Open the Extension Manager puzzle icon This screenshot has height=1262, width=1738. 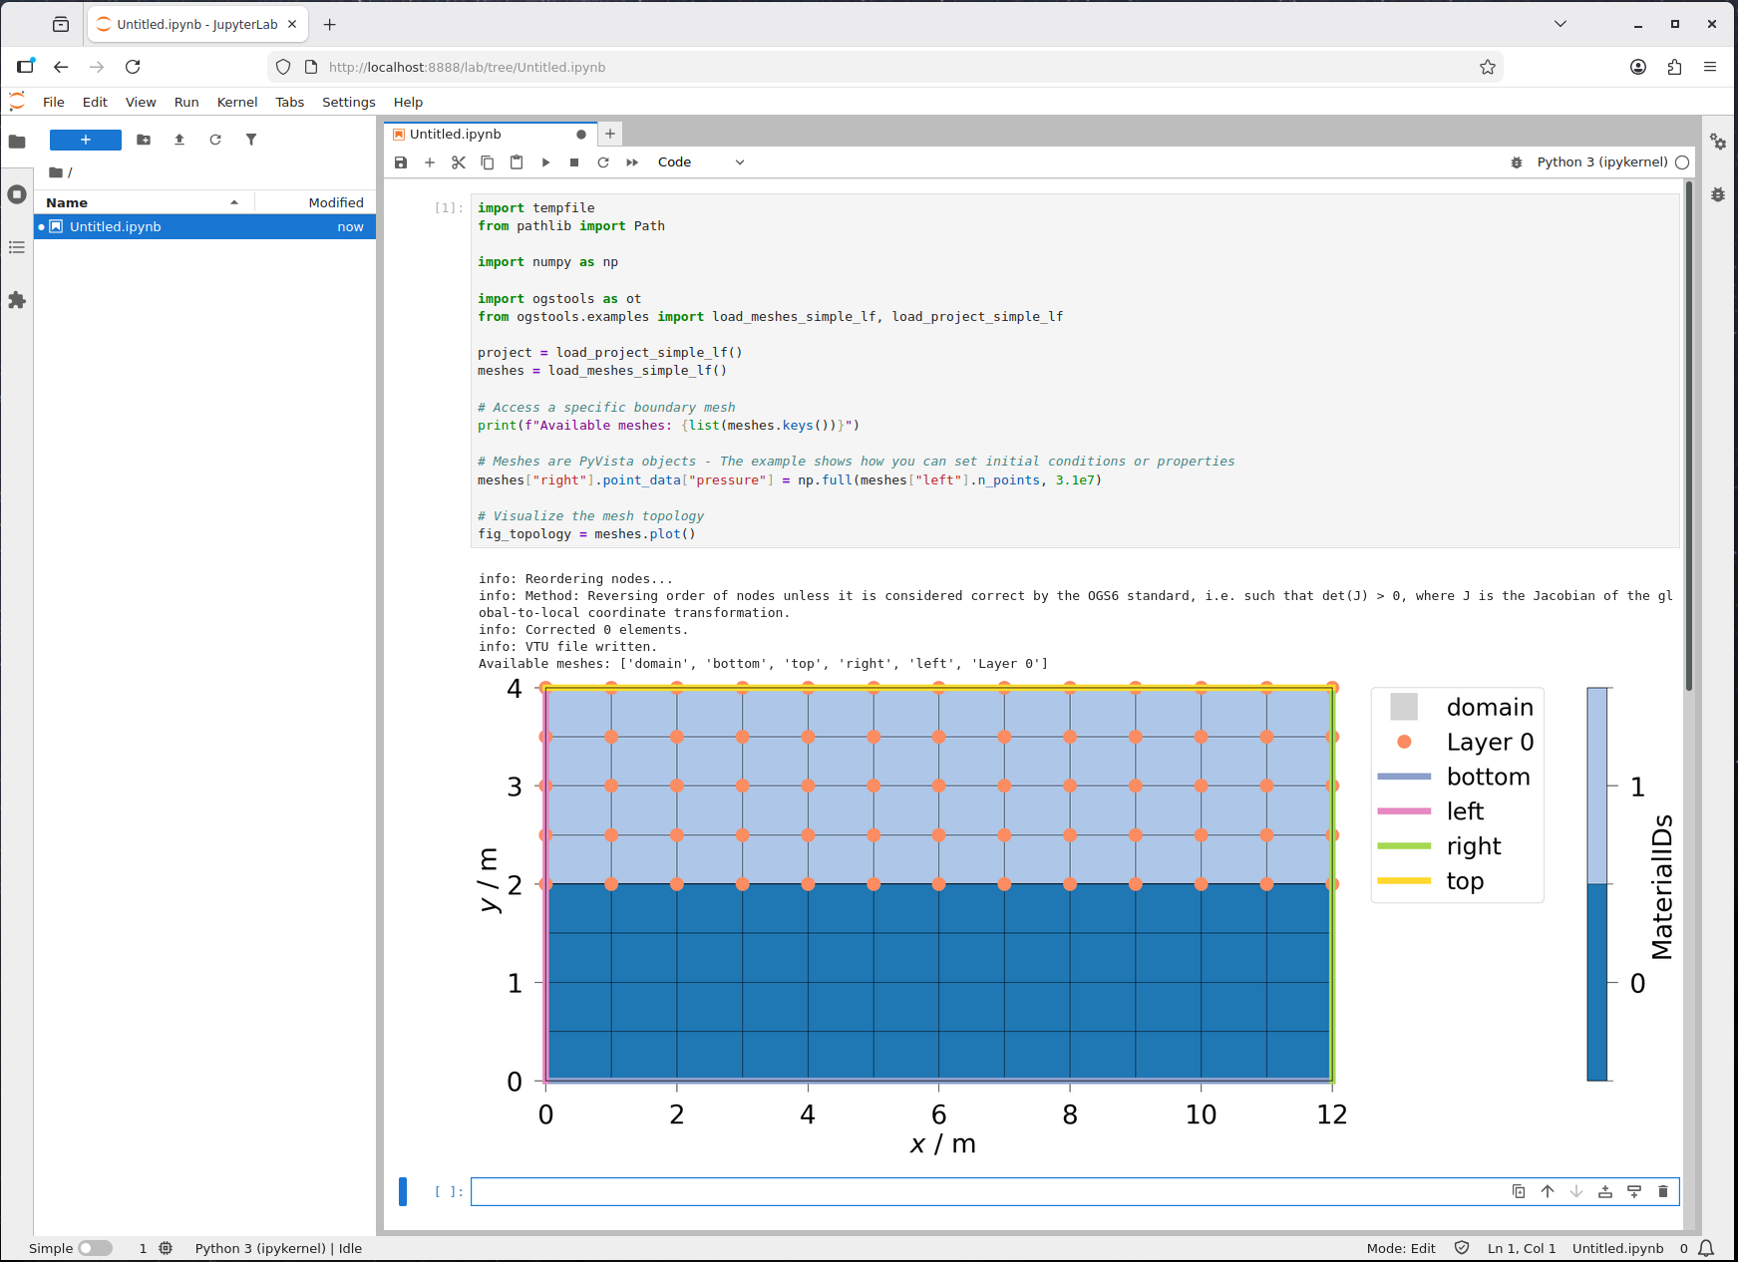[x=17, y=300]
